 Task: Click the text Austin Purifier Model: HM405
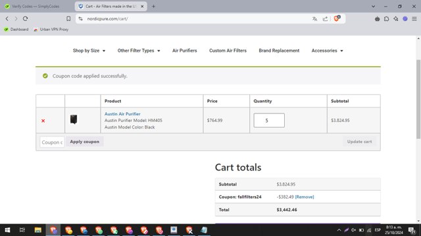pyautogui.click(x=134, y=121)
